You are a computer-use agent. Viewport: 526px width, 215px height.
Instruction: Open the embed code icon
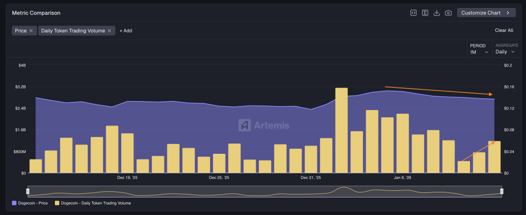point(413,13)
